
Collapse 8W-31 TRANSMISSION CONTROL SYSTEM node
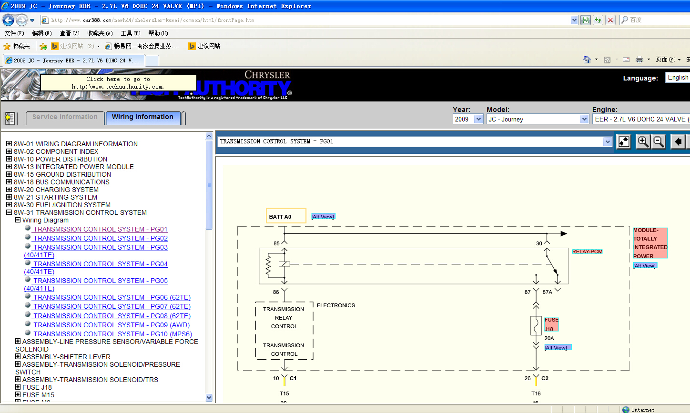(x=9, y=212)
